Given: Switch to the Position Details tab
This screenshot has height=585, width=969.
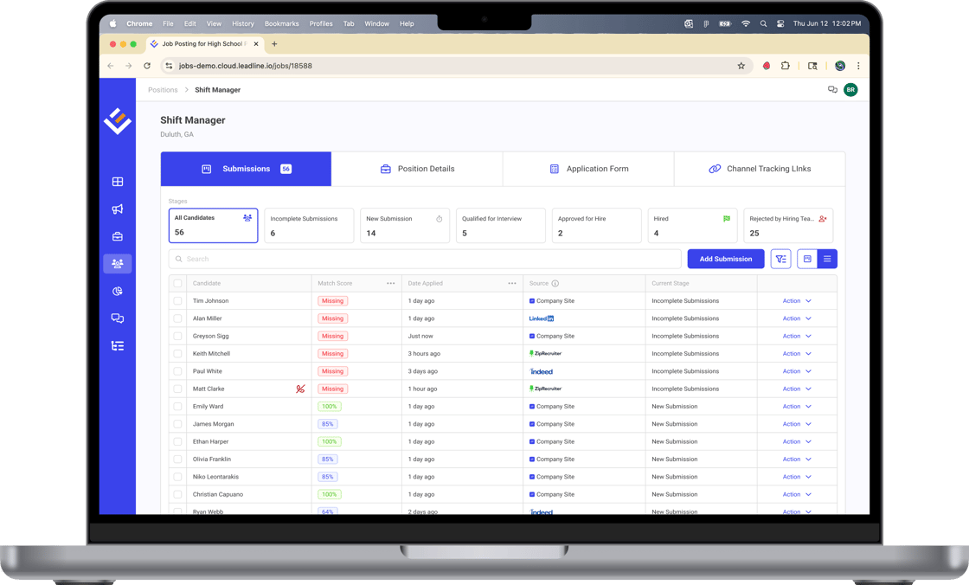Looking at the screenshot, I should [x=417, y=169].
